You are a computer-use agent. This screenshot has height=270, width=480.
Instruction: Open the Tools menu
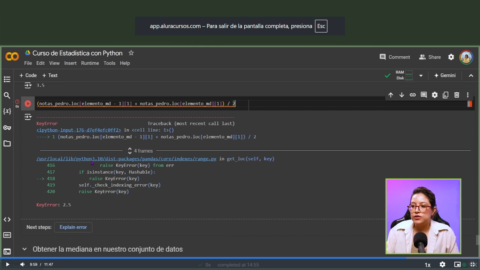[109, 63]
